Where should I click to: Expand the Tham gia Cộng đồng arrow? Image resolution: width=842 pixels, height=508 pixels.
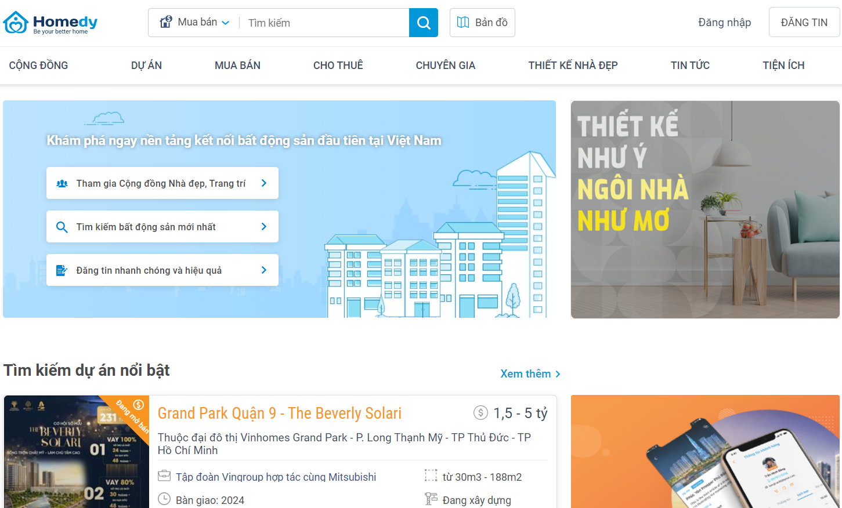tap(264, 183)
